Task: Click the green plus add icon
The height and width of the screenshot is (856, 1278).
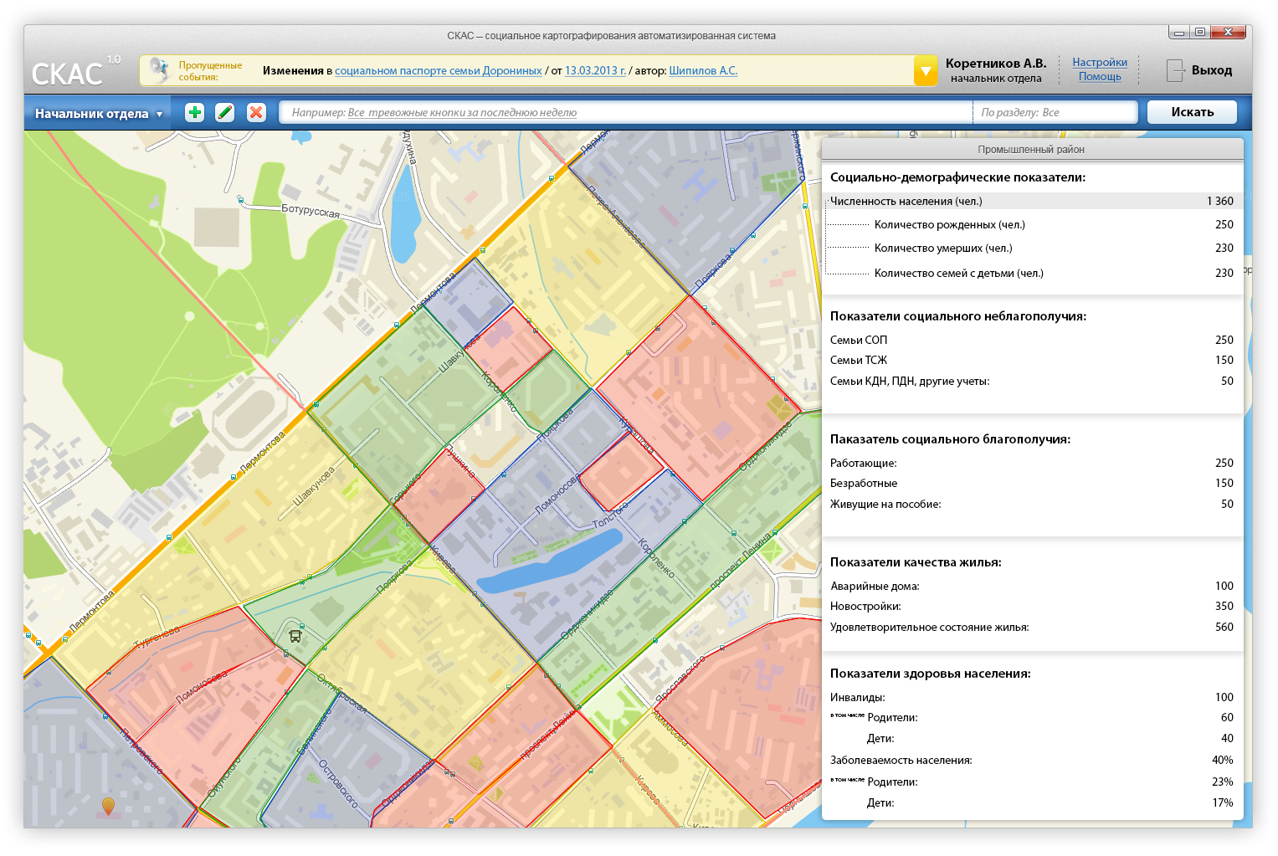Action: click(194, 112)
